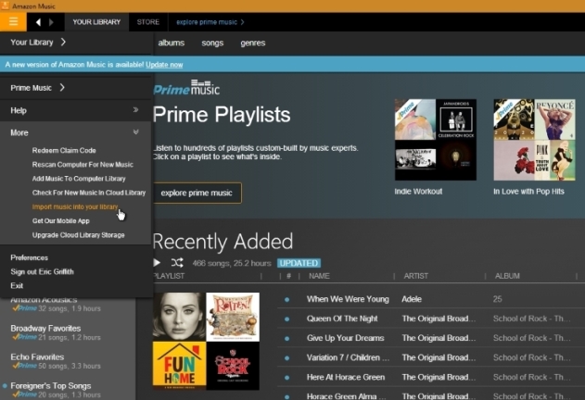Expand the Help menu section
Image resolution: width=585 pixels, height=400 pixels.
pyautogui.click(x=135, y=110)
